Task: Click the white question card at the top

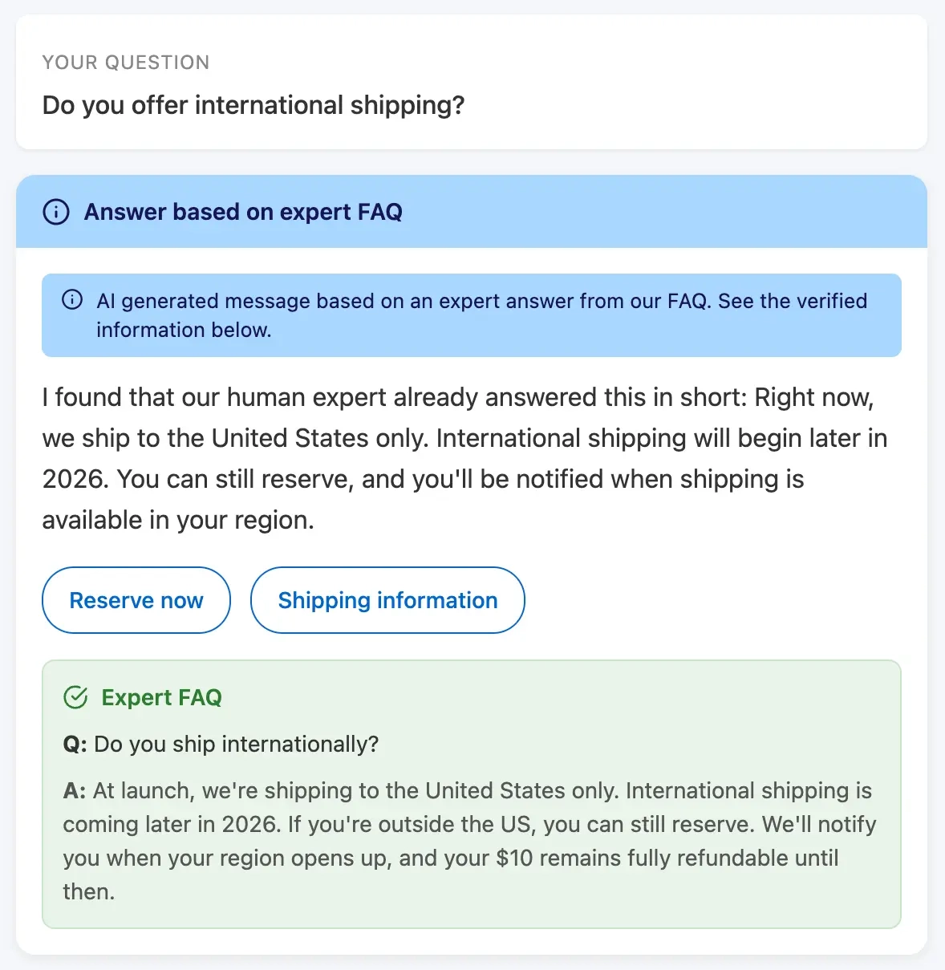Action: coord(472,83)
